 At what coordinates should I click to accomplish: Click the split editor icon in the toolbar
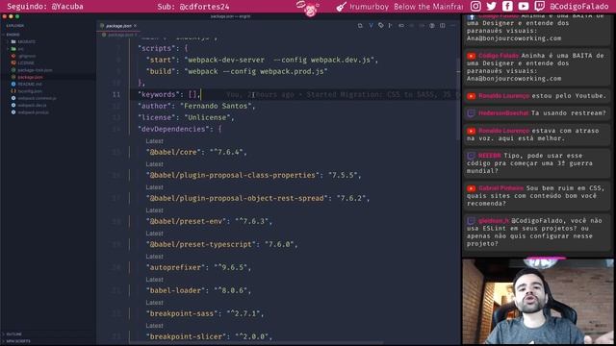(x=443, y=26)
